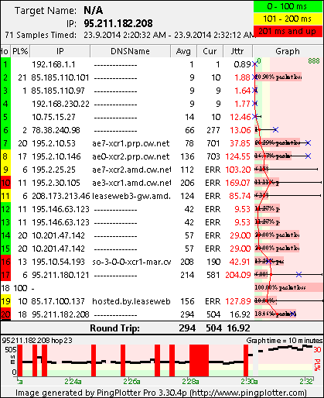This screenshot has height=398, width=324.
Task: Click the blue X marker on hop 6 graph
Action: 275,130
